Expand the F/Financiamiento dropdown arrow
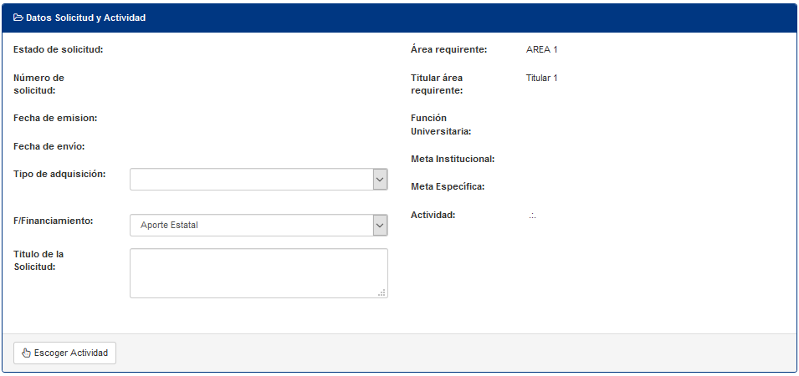 (x=380, y=226)
